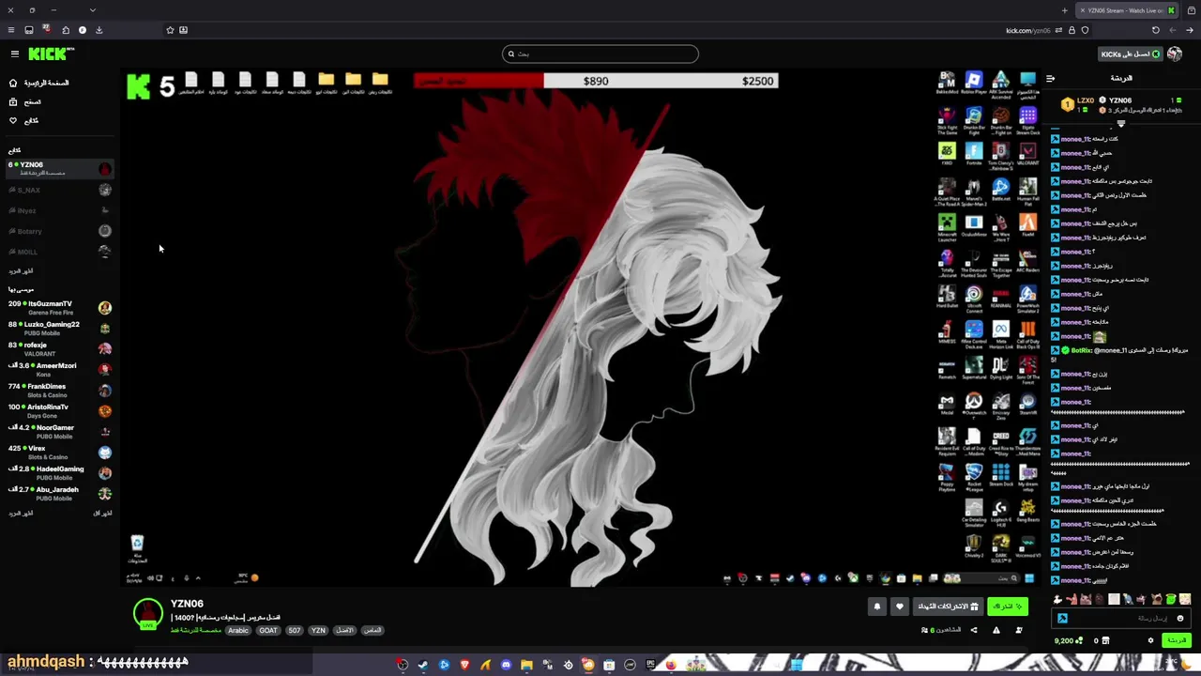
Task: Click the report warning triangle icon
Action: 996,630
